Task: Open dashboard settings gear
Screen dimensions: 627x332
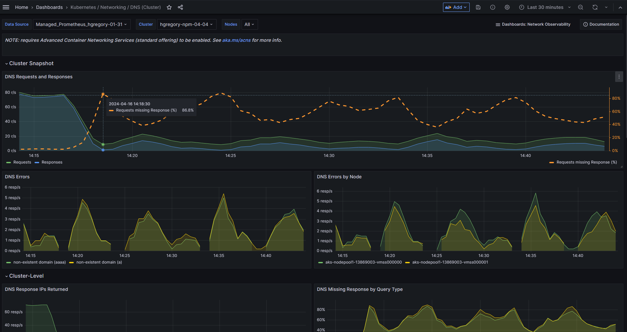Action: click(507, 7)
